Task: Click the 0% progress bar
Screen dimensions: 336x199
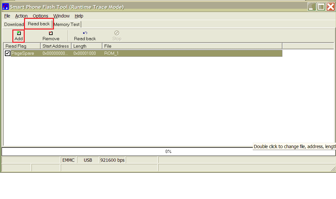Action: pos(168,152)
